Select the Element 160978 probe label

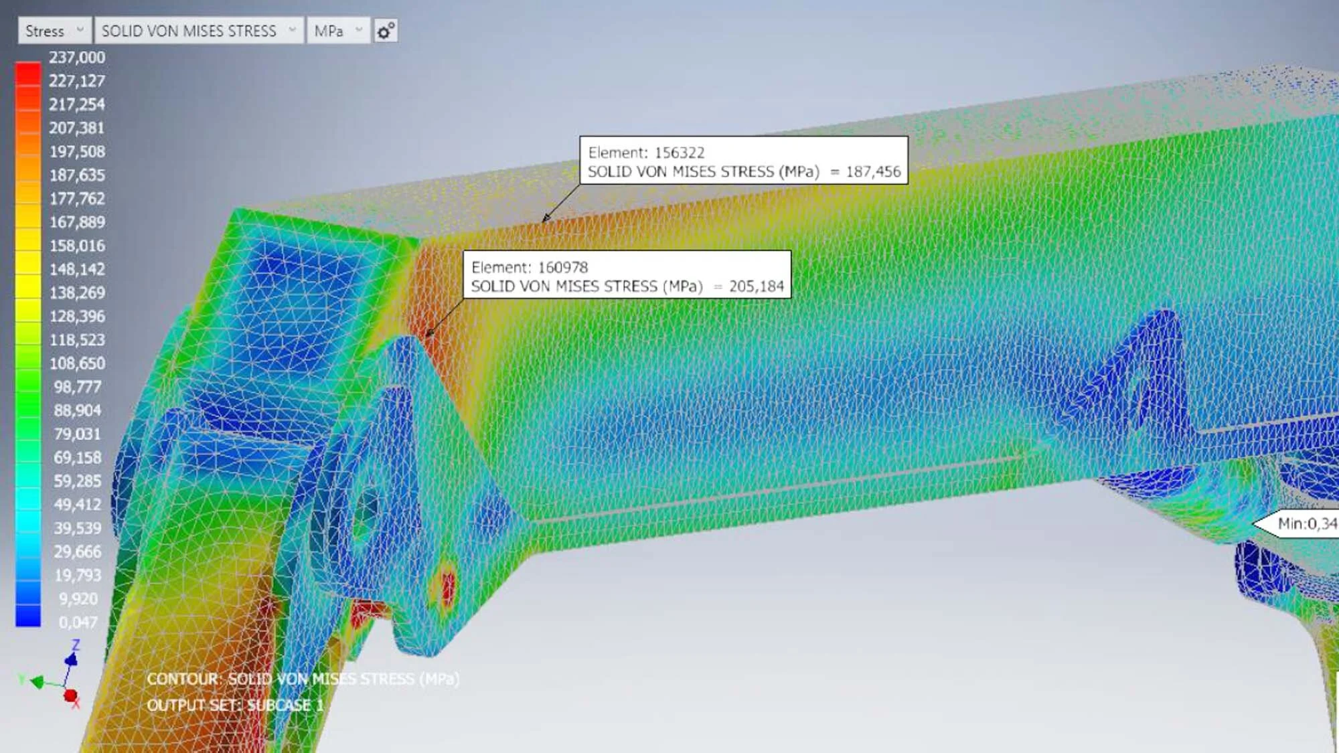point(627,276)
